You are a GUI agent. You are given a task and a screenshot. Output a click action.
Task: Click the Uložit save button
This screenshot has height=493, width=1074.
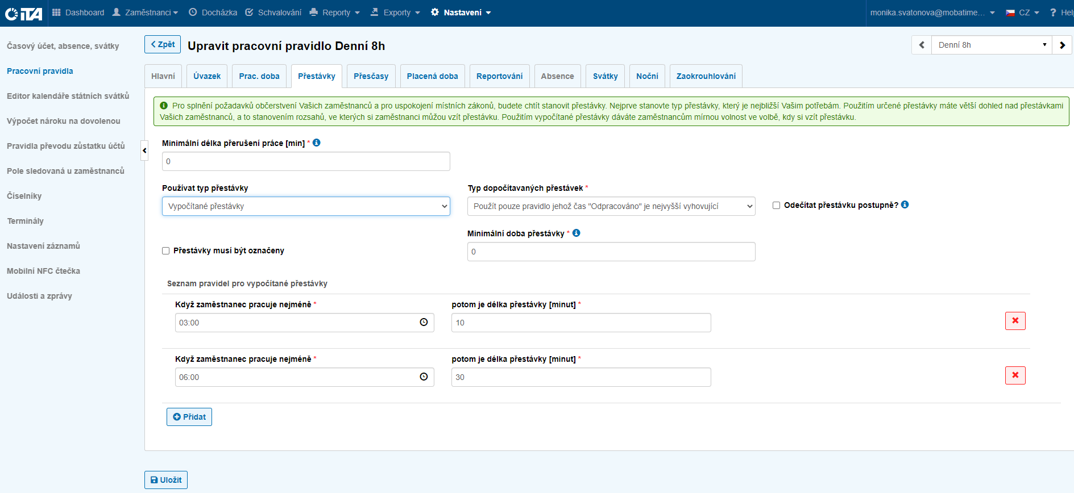[x=166, y=480]
